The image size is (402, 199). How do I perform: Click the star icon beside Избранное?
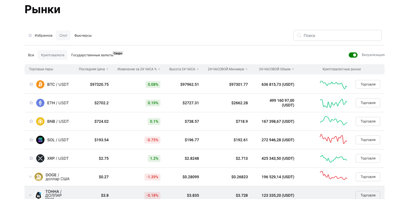click(30, 35)
